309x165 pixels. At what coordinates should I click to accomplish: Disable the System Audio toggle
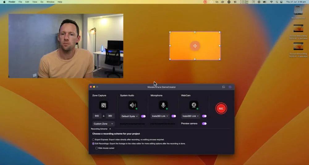(x=143, y=116)
